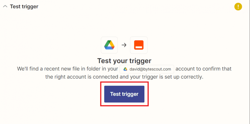Click the text 'account to confirm that'
Viewport: 250px width, 124px height.
[x=204, y=69]
